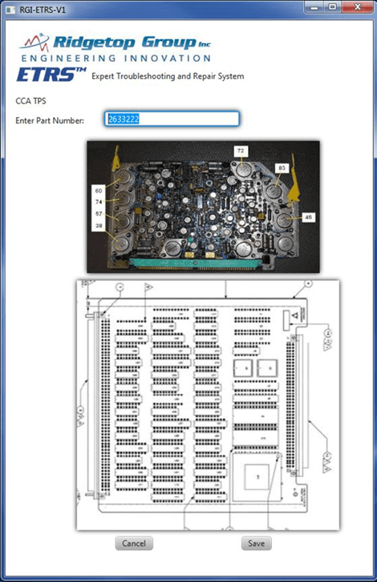Select component label 38 on board photo

coord(99,226)
